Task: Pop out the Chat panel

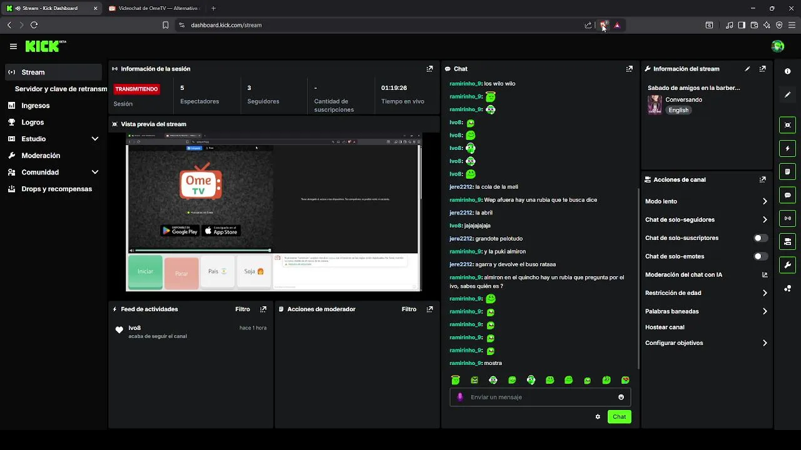Action: click(x=629, y=69)
